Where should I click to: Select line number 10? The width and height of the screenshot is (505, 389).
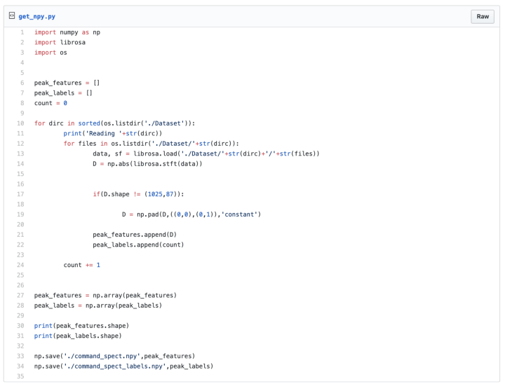click(20, 123)
